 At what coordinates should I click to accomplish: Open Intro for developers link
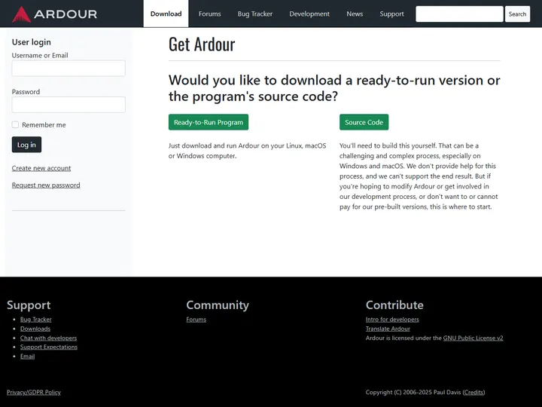click(392, 320)
